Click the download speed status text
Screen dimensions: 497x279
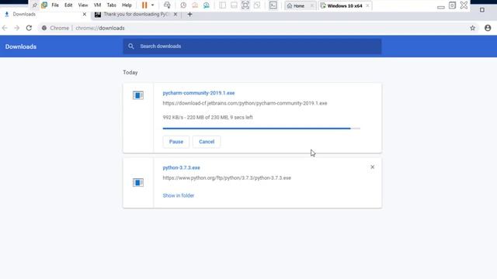click(207, 117)
